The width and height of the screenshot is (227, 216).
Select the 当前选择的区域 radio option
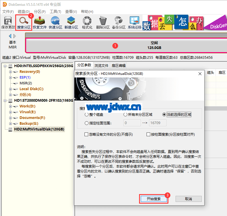164,115
